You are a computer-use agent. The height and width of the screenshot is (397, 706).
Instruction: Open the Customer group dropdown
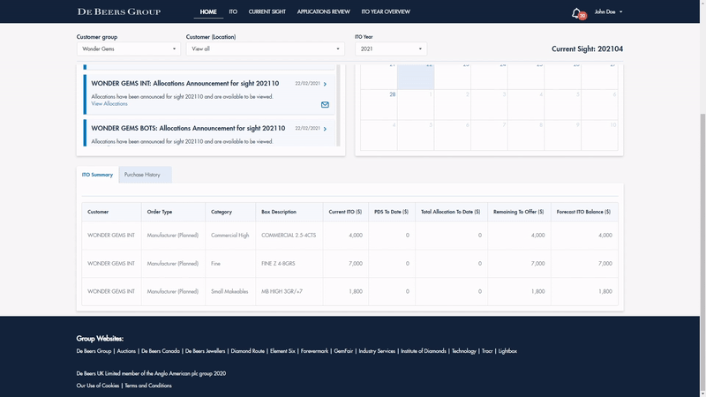128,49
